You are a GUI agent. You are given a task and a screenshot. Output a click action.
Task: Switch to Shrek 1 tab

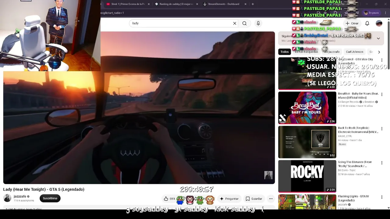click(128, 4)
